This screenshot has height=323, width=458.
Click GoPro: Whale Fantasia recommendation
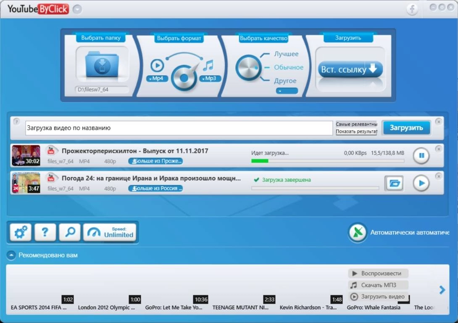(x=374, y=307)
